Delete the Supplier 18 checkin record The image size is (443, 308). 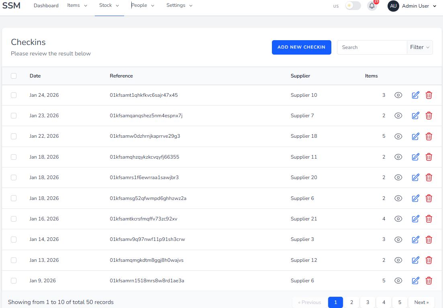point(429,136)
